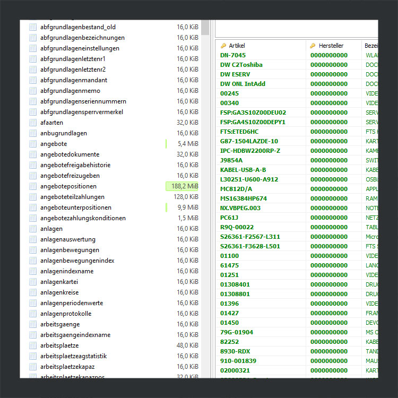Click the KABEL-USB-A-B row in grid

[x=243, y=170]
